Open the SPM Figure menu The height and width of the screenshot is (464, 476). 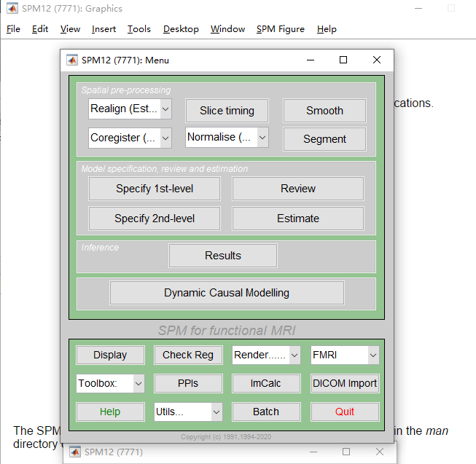pos(281,29)
